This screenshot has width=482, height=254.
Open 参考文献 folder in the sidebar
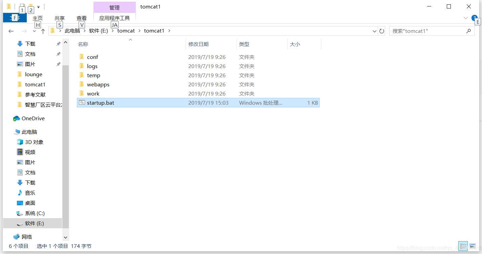(x=35, y=94)
